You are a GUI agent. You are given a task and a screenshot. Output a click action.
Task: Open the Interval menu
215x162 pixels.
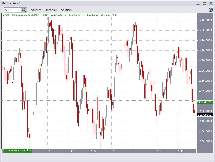point(51,10)
